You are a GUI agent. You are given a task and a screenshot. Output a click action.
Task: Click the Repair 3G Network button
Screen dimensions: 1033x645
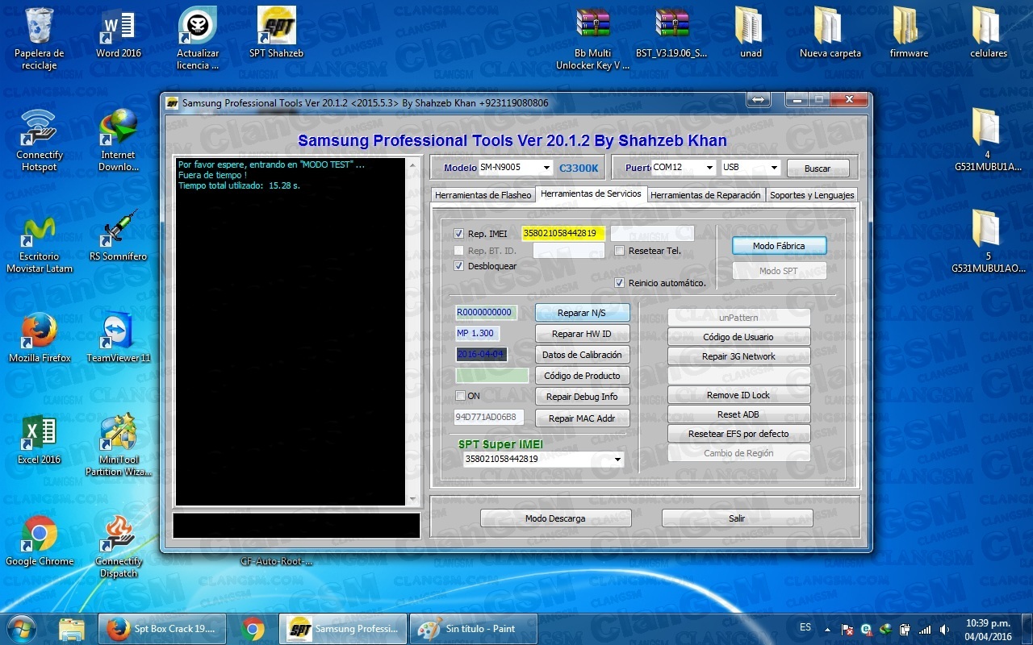click(738, 356)
